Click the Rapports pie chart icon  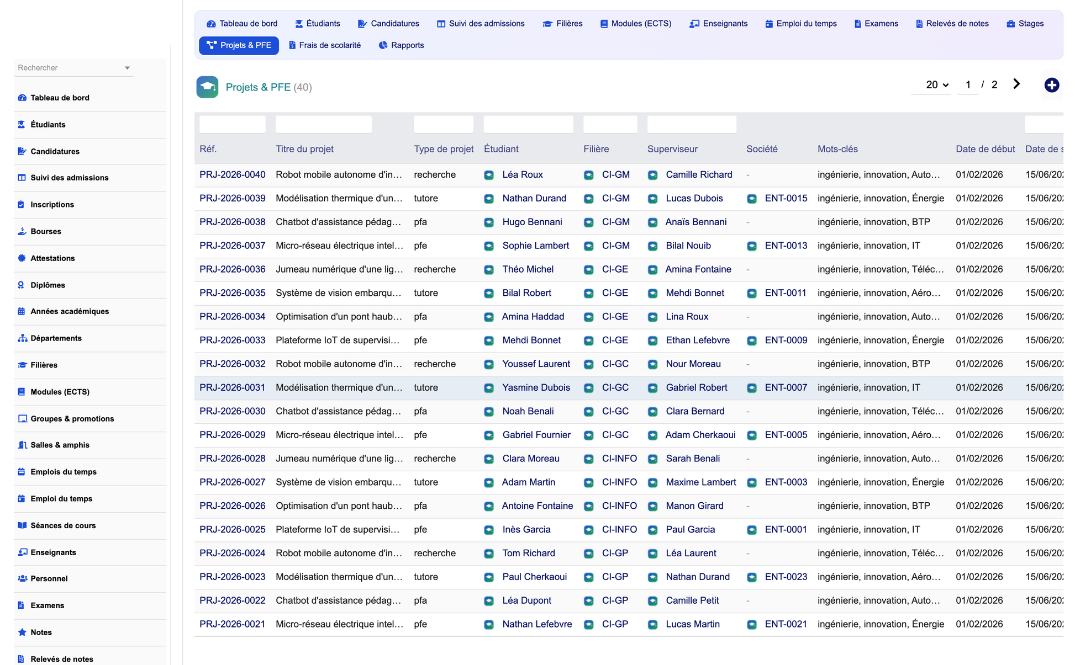tap(383, 45)
